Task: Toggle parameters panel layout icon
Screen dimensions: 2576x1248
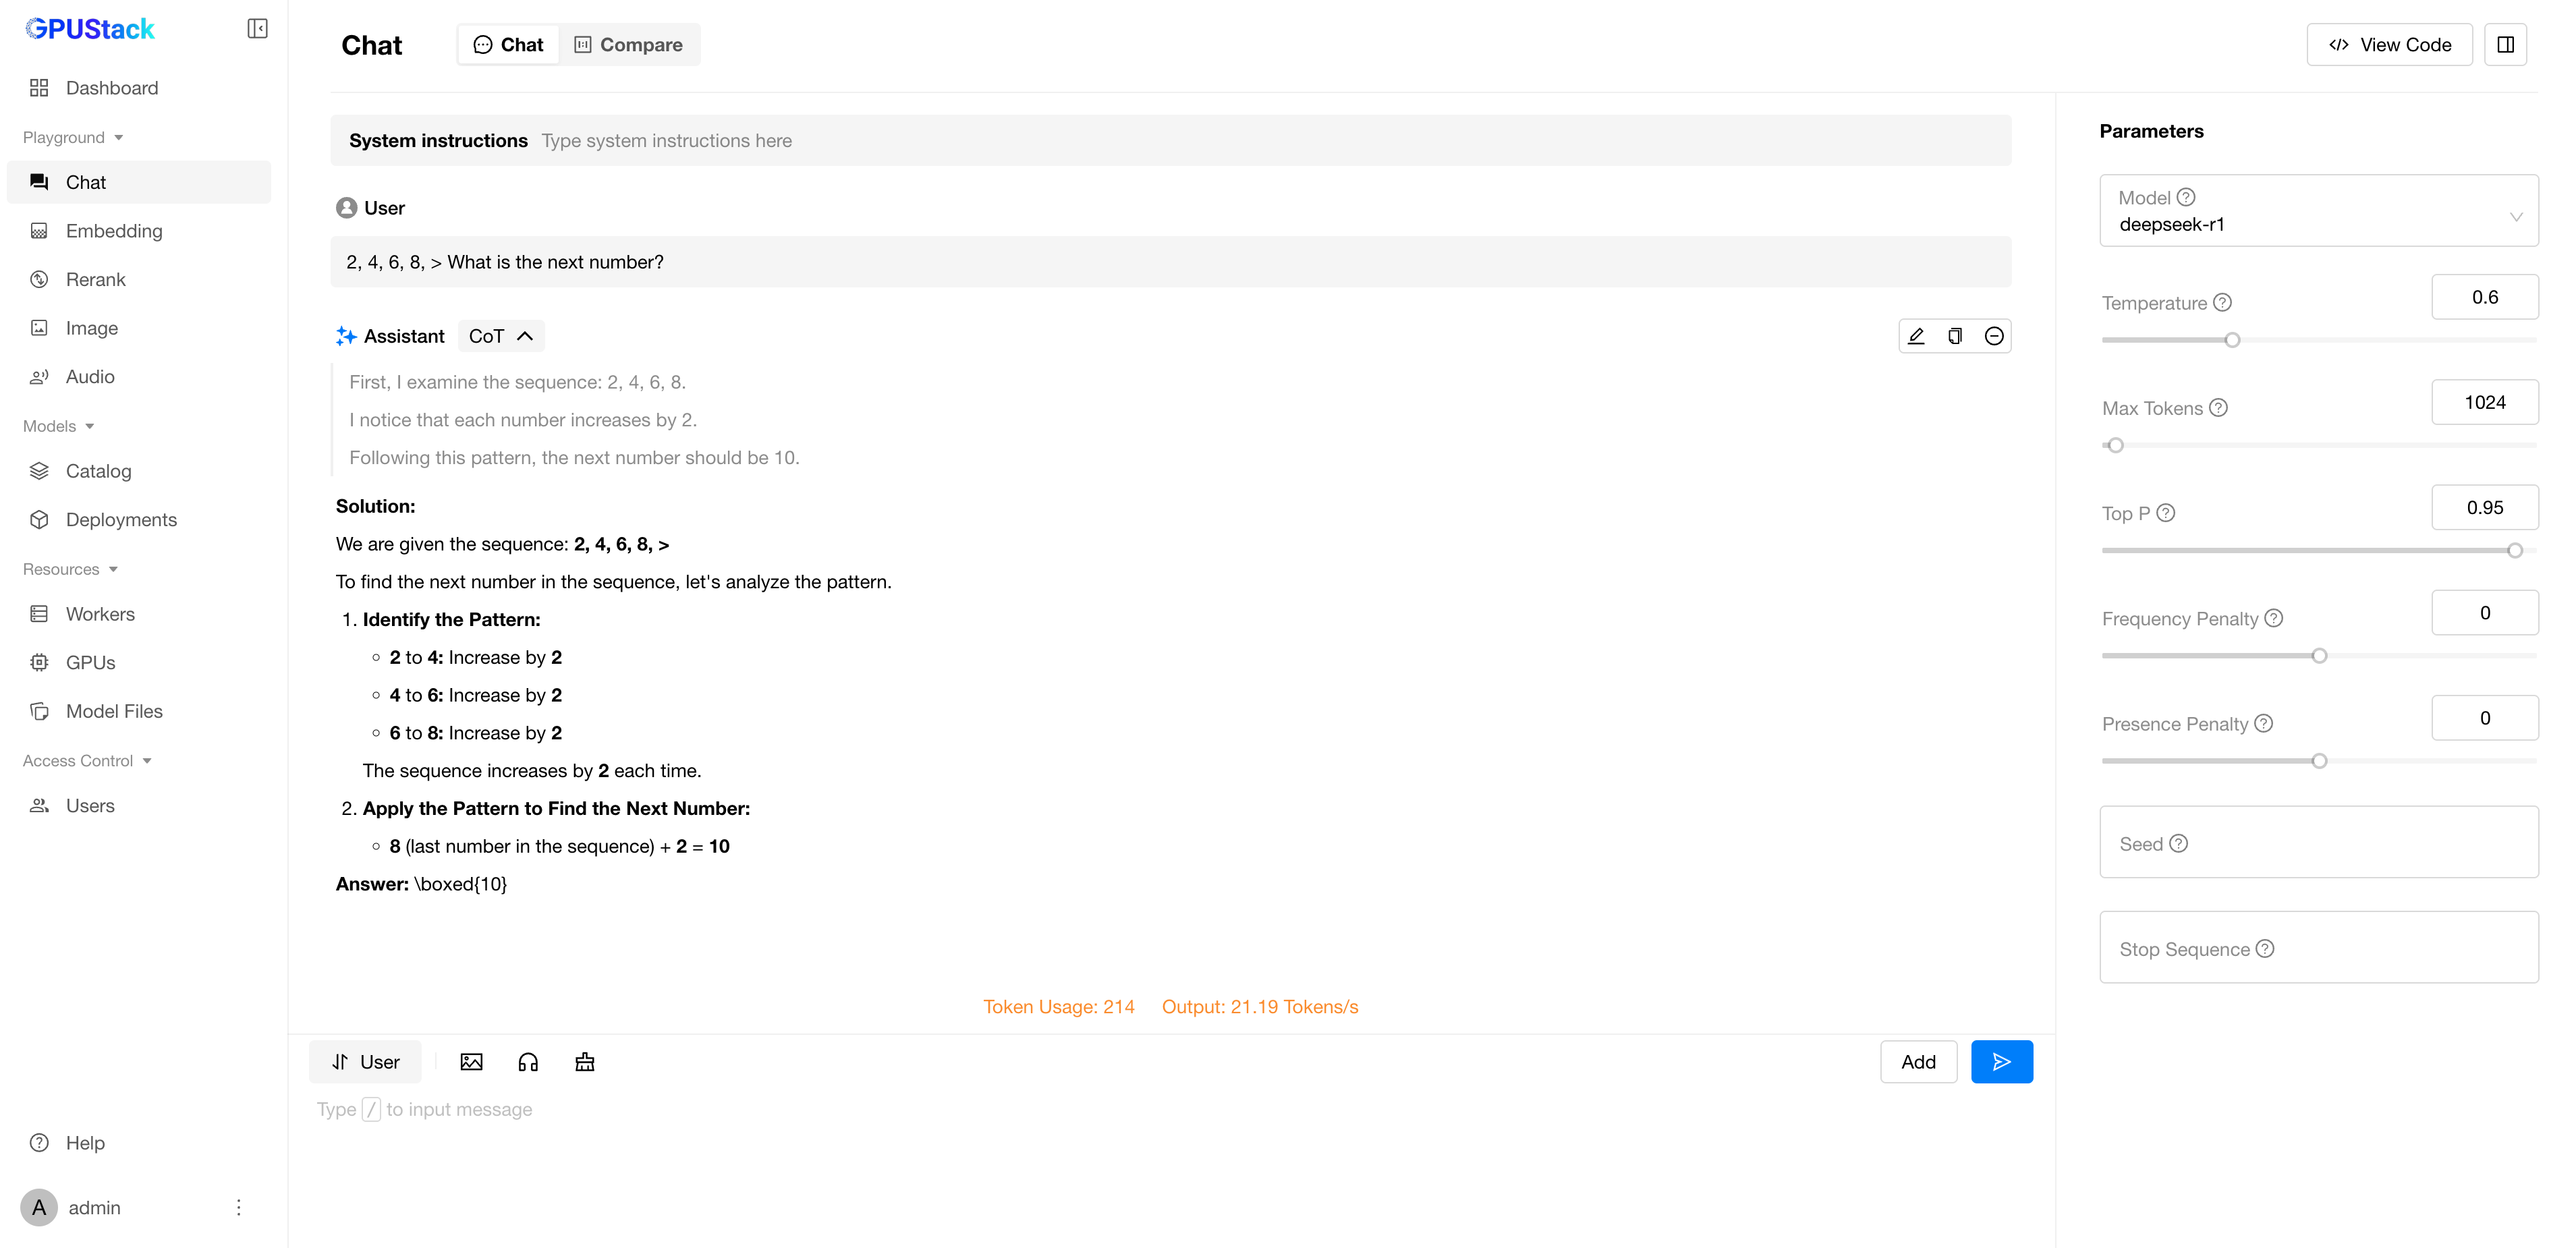Action: [x=2506, y=45]
